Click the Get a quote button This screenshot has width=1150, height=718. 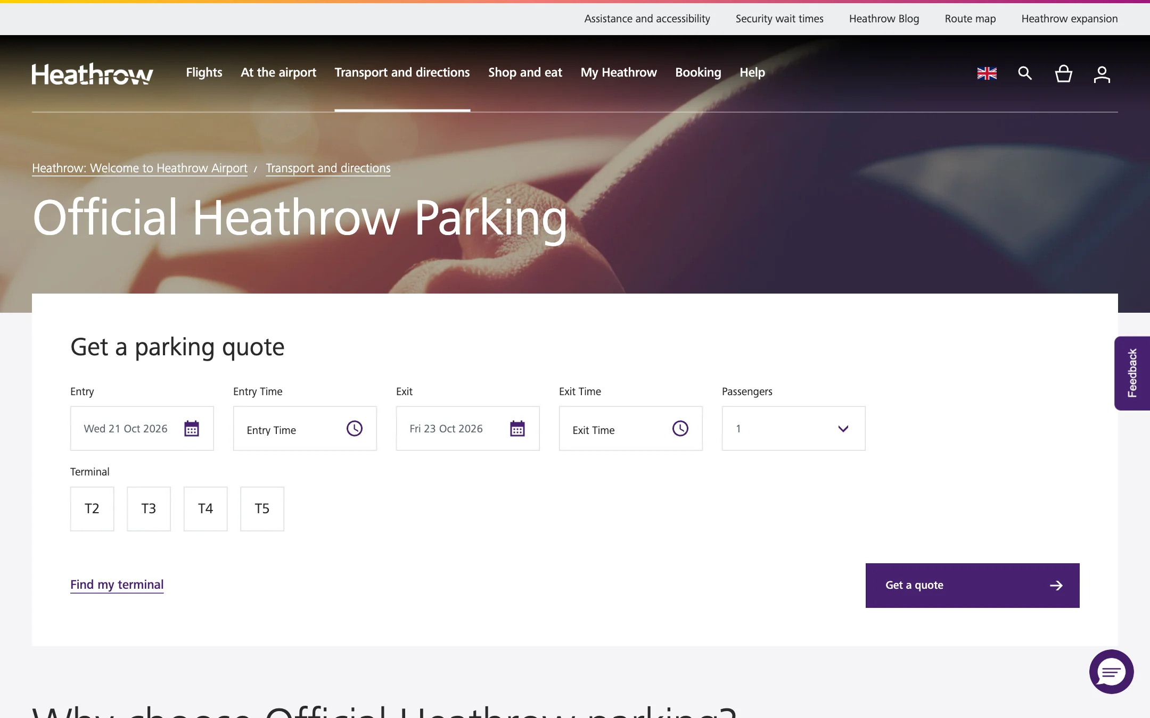click(x=972, y=586)
